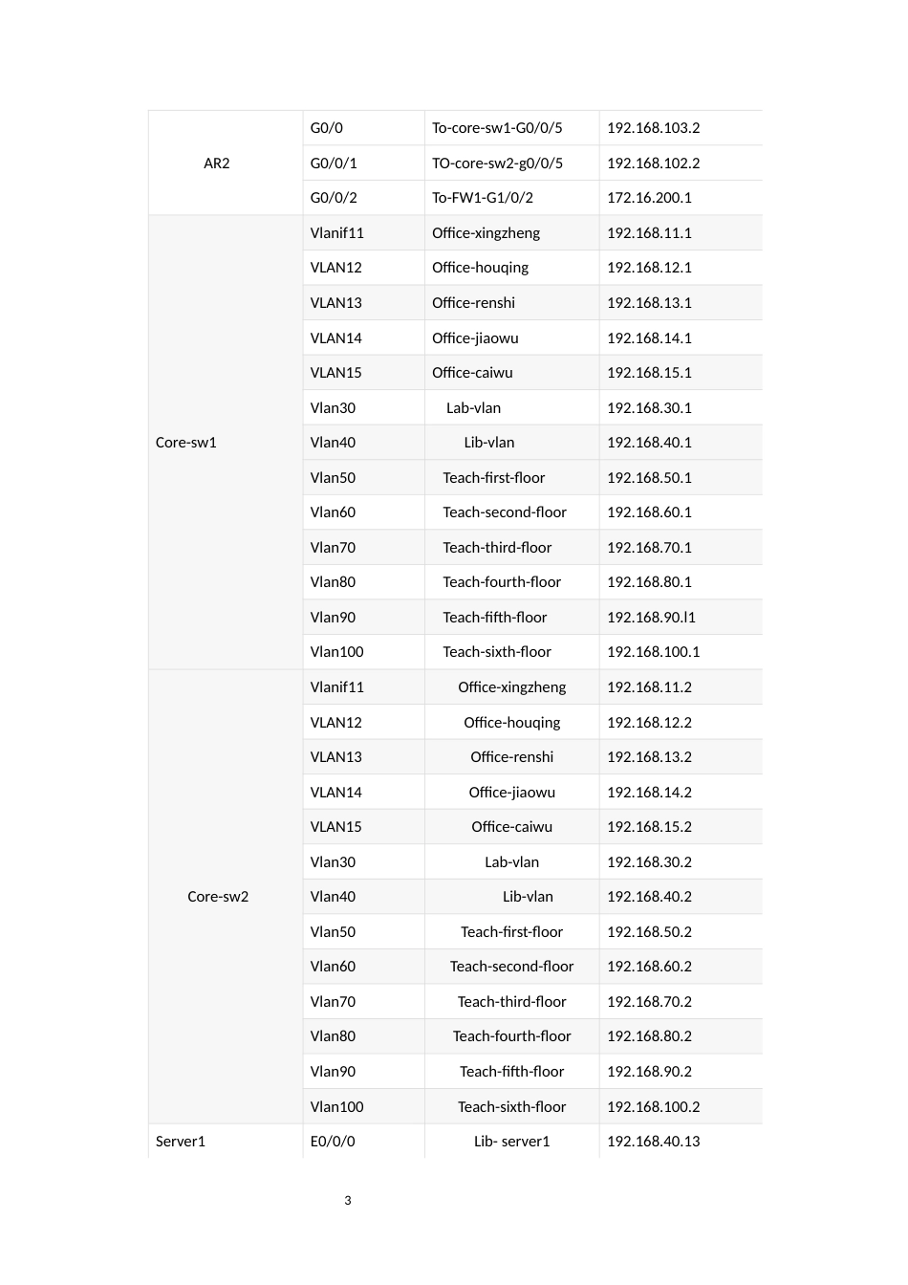This screenshot has height=1285, width=908.
Task: Click the page number 3 footer
Action: (x=348, y=1201)
